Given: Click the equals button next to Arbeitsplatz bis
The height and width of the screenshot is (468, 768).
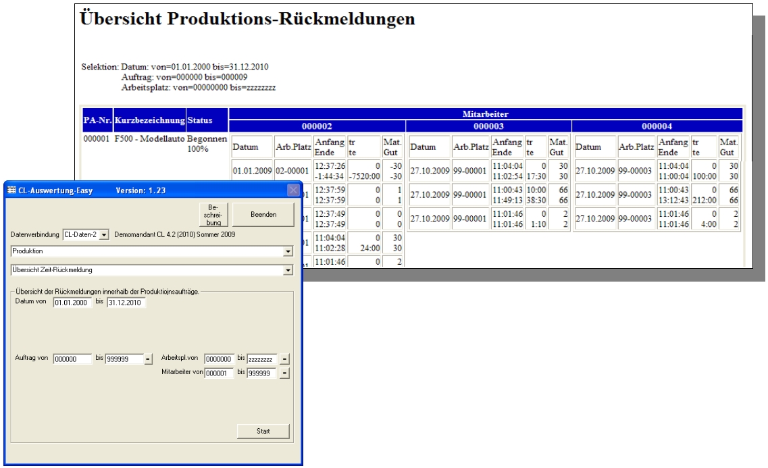Looking at the screenshot, I should coord(284,359).
